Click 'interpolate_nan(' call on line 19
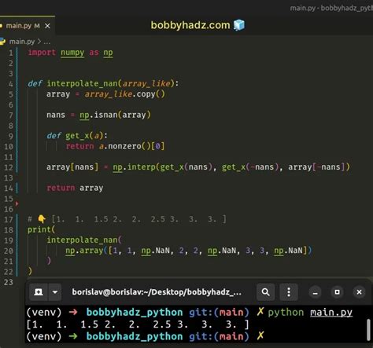373x348 pixels. pos(84,240)
